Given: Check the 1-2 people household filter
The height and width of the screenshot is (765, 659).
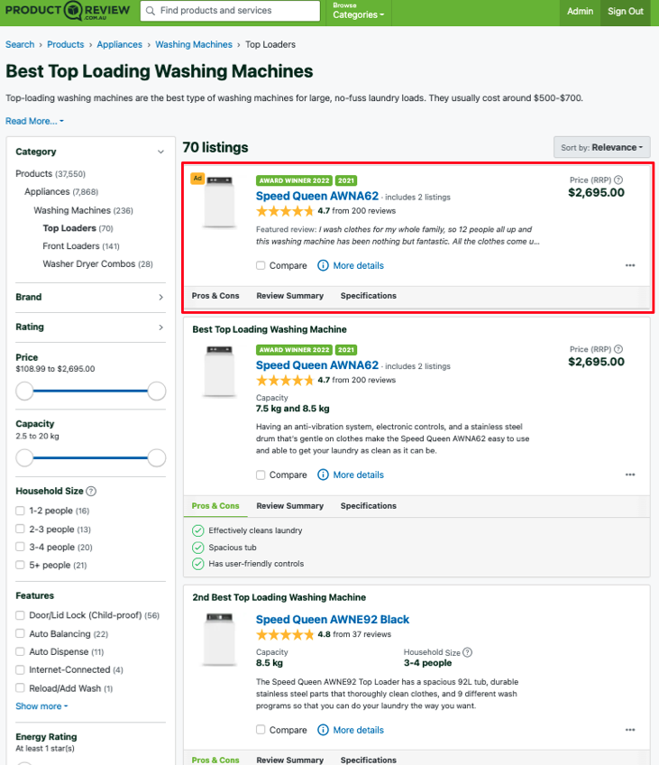Looking at the screenshot, I should point(20,511).
